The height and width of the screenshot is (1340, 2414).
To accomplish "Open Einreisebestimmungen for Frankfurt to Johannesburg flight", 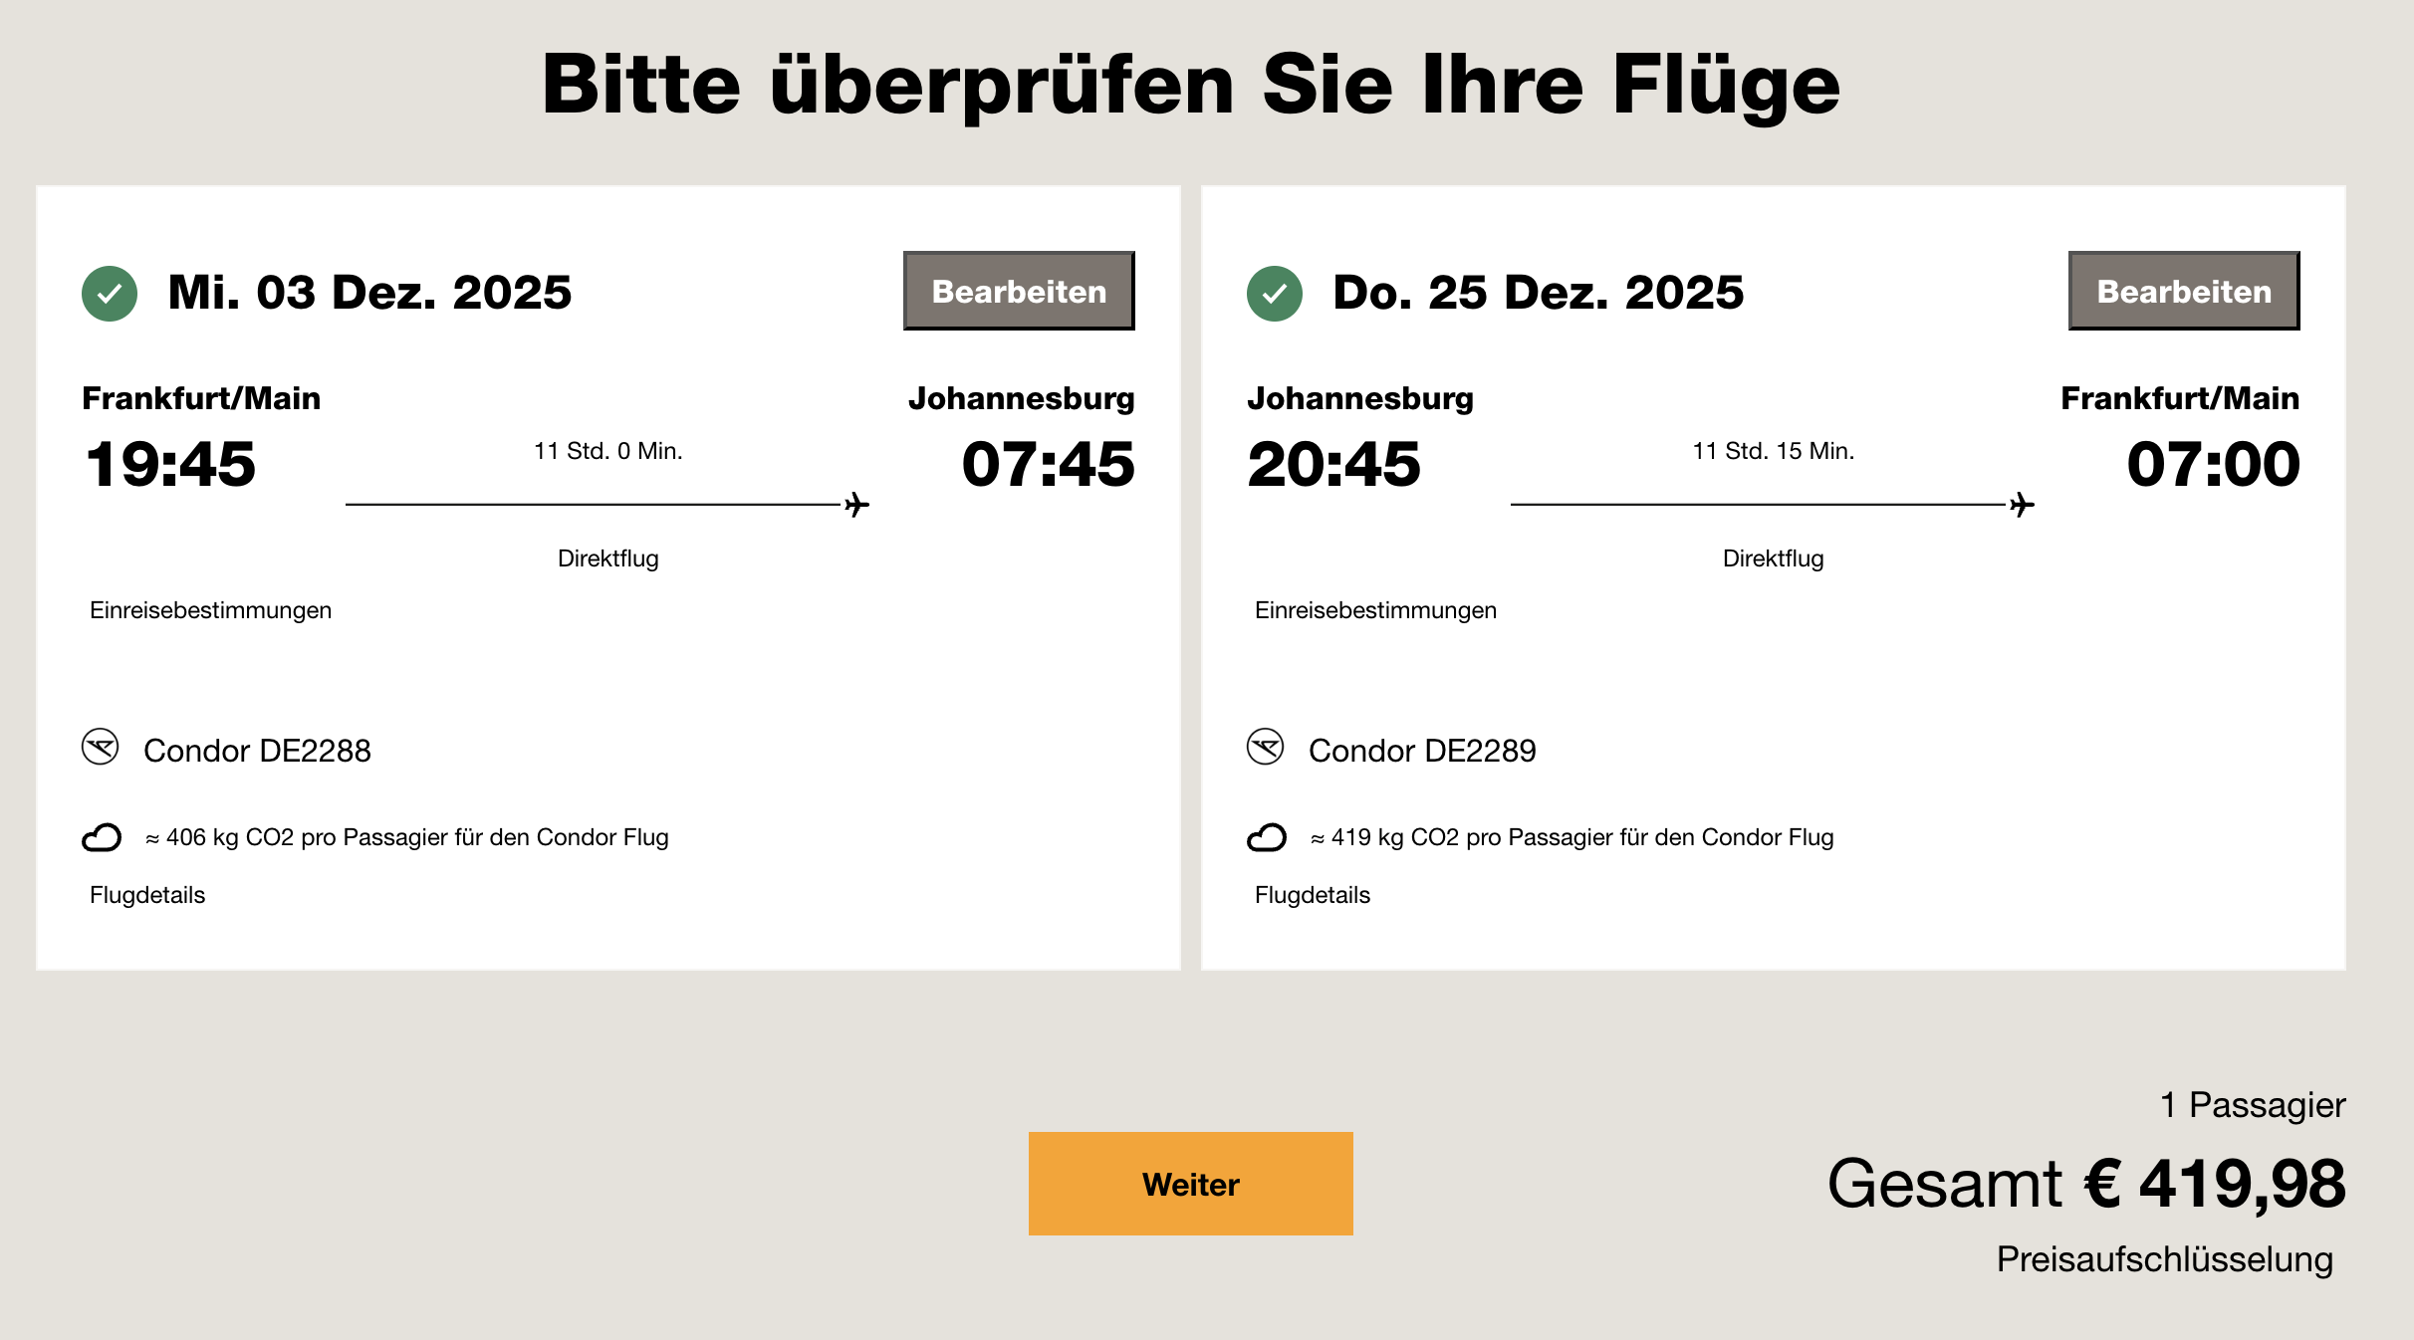I will tap(210, 610).
